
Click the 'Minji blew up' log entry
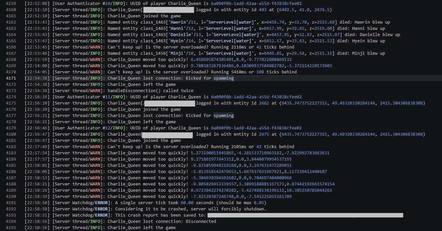pos(205,53)
